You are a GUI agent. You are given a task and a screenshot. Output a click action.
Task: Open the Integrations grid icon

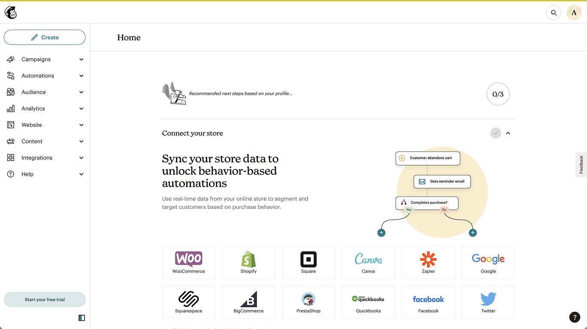[x=11, y=157]
